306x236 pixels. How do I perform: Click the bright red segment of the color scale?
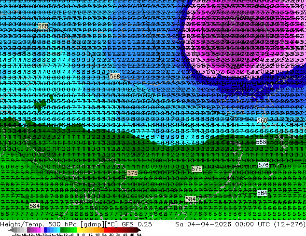pyautogui.click(x=105, y=230)
